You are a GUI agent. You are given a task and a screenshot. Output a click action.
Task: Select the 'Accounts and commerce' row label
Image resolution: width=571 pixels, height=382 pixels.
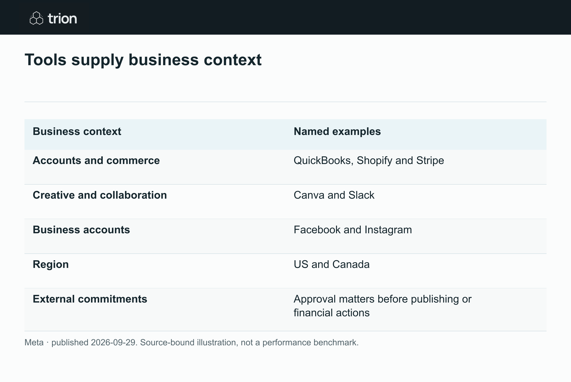(x=96, y=161)
